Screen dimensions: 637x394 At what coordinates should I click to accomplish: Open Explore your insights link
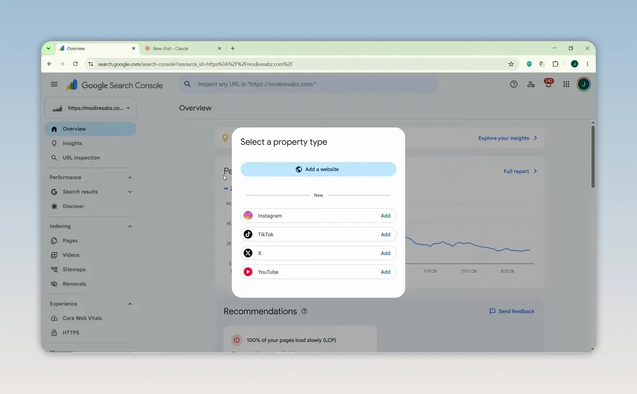pyautogui.click(x=508, y=138)
